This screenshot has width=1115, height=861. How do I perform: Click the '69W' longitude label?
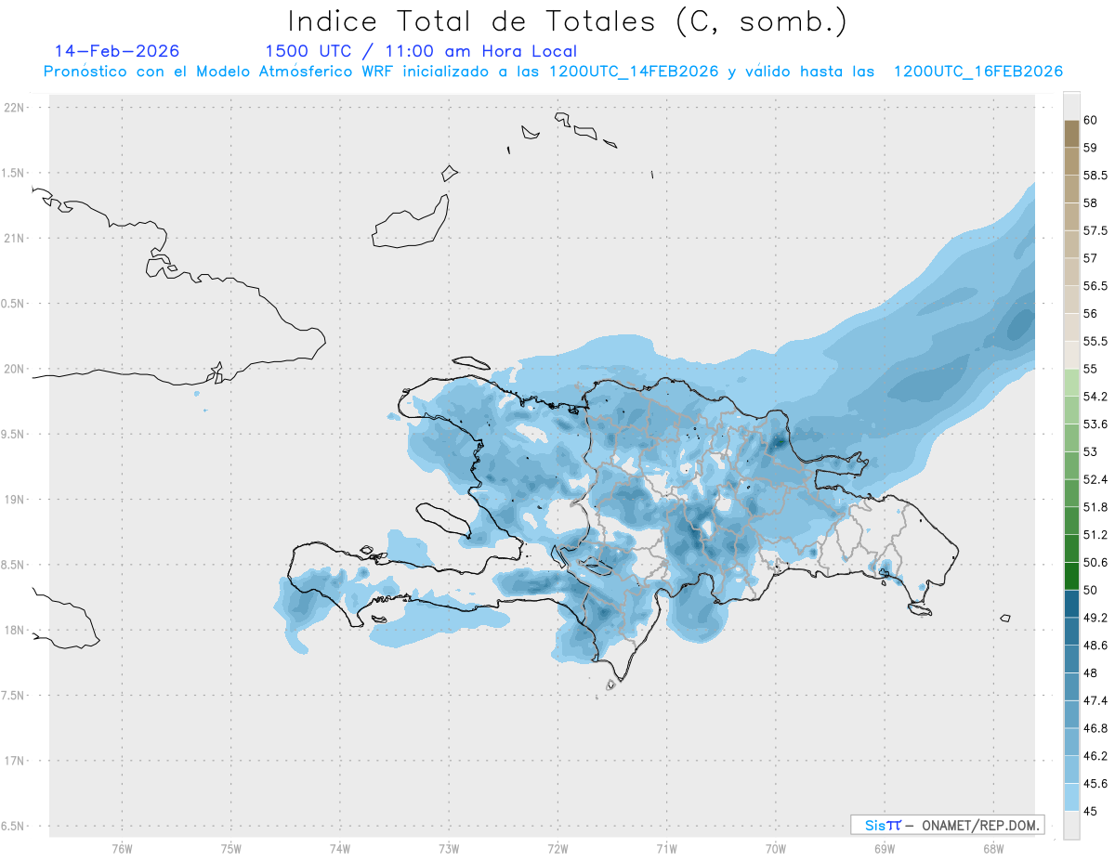coord(885,849)
